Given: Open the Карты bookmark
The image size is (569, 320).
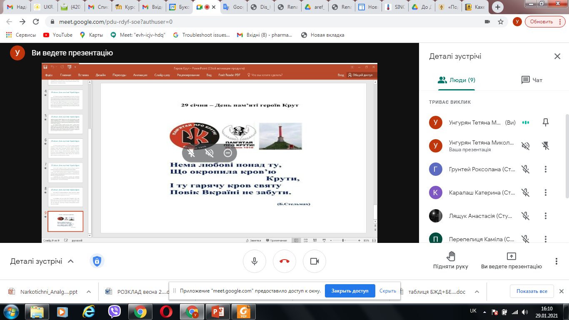Looking at the screenshot, I should click(x=91, y=35).
